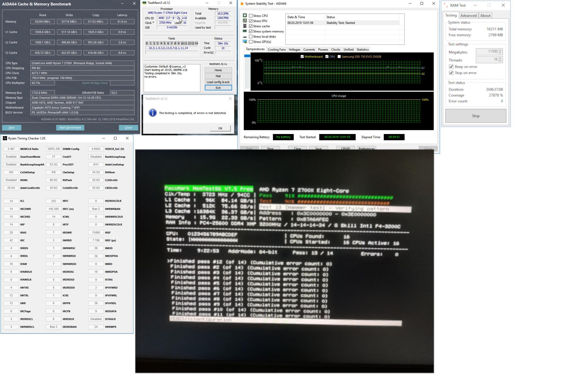Image resolution: width=562 pixels, height=374 pixels.
Task: Decrease Megabytes value with down arrow
Action: [x=500, y=53]
